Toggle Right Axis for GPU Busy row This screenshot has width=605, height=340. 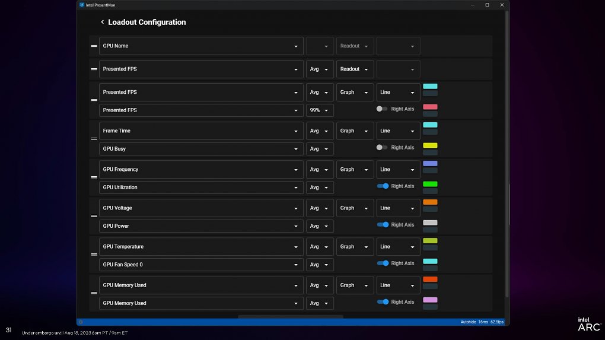pyautogui.click(x=381, y=147)
